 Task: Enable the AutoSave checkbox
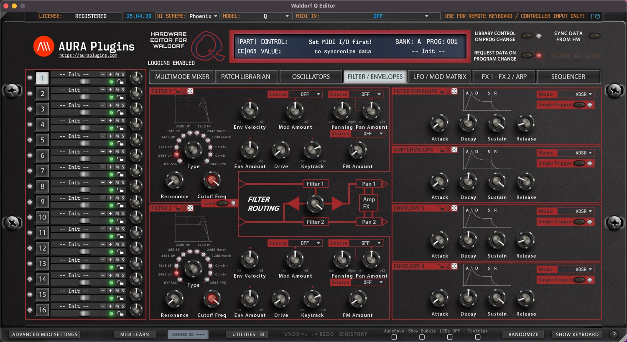(394, 337)
